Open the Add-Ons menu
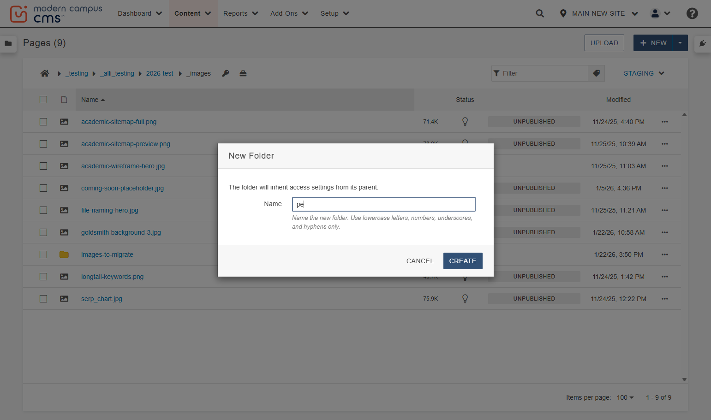The width and height of the screenshot is (711, 420). (x=289, y=13)
